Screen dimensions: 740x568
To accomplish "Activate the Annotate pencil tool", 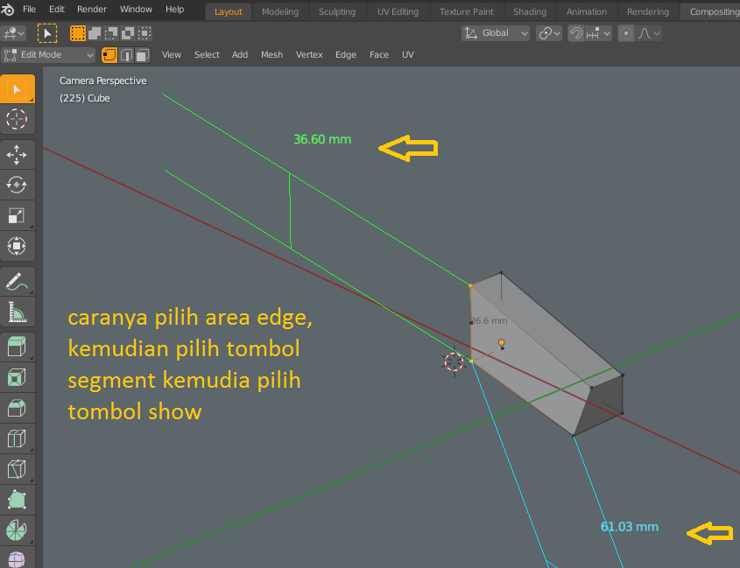I will (17, 282).
